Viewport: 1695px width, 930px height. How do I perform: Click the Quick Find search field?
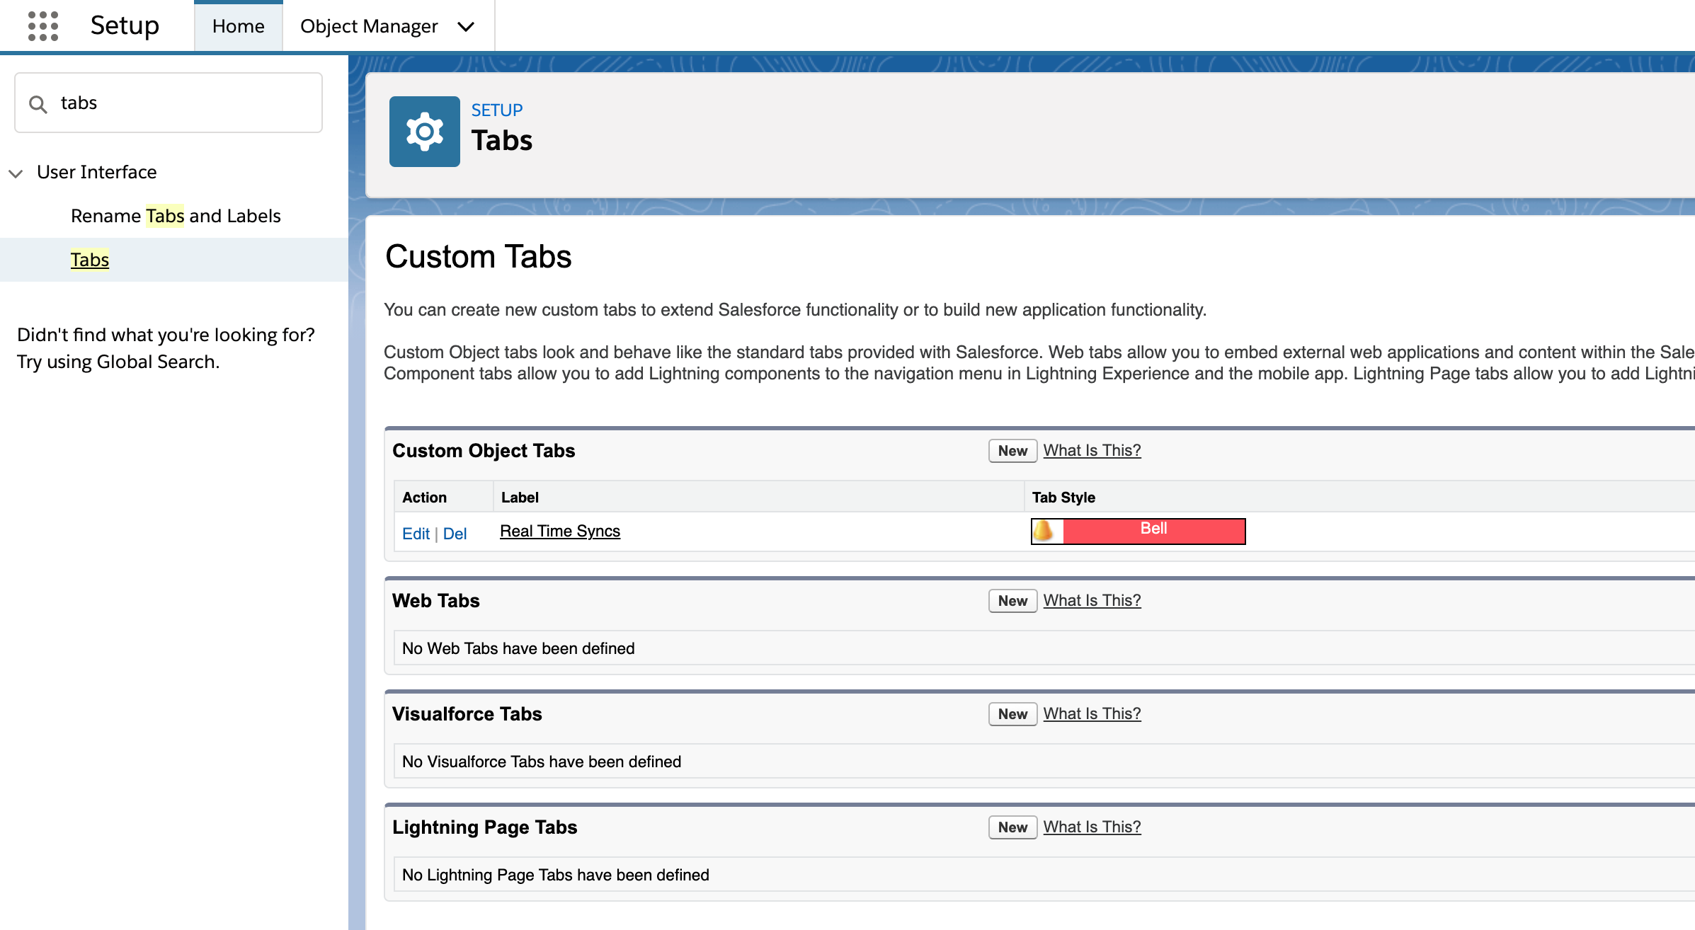169,103
